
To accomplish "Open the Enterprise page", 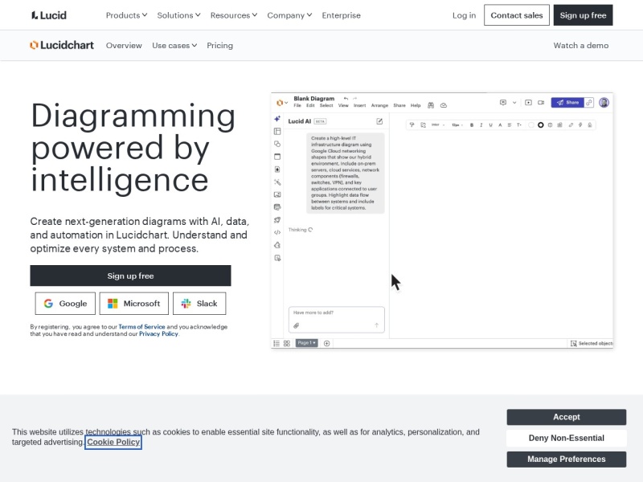I will click(341, 15).
